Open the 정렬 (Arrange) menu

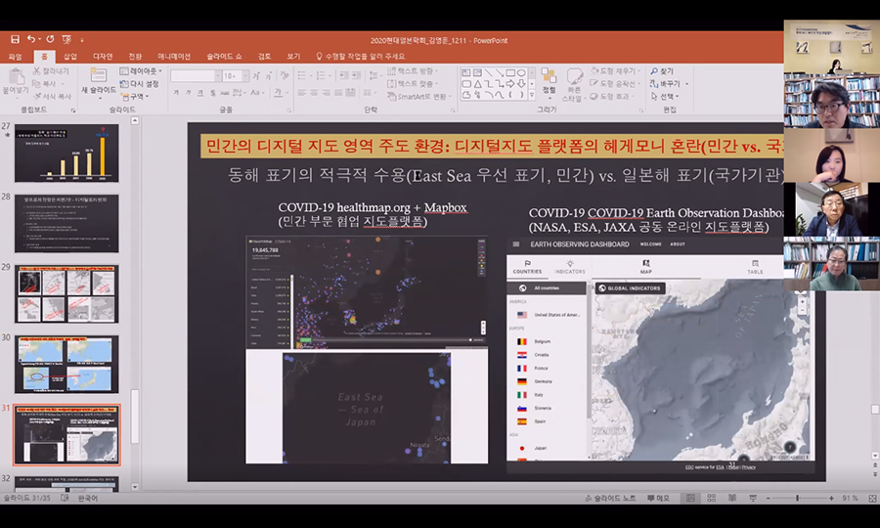click(x=549, y=83)
